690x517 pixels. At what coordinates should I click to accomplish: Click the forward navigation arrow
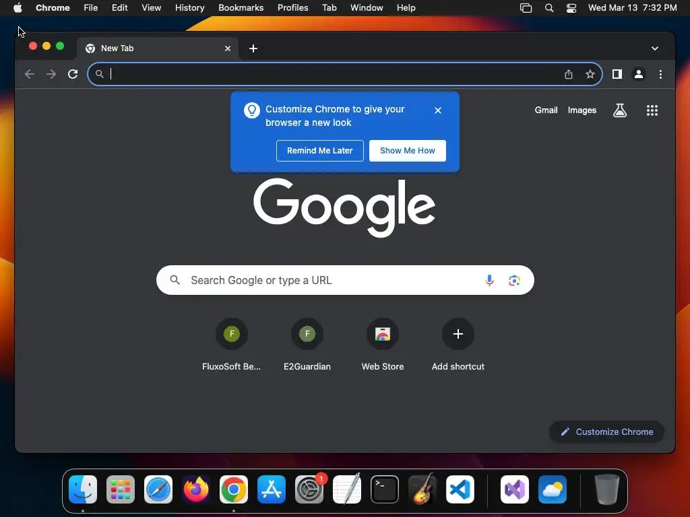(51, 74)
